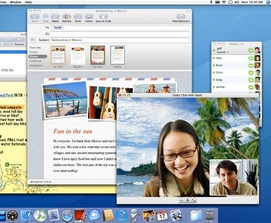
Task: Select Greg in the Buddy List
Action: 236,80
